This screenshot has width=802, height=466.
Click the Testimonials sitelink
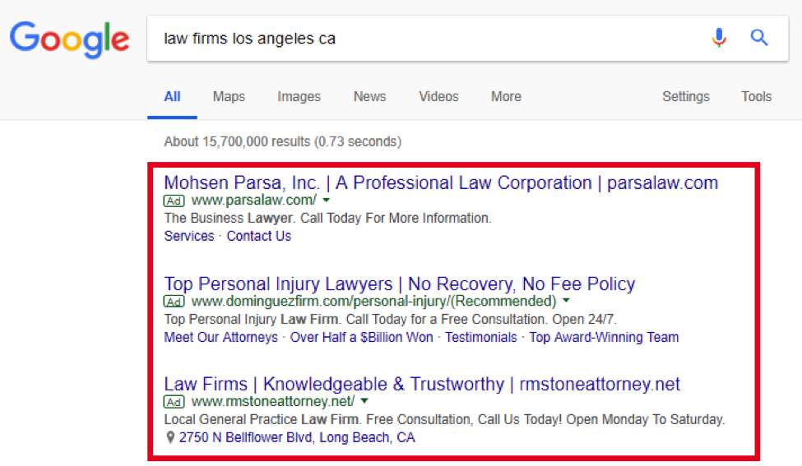coord(481,337)
